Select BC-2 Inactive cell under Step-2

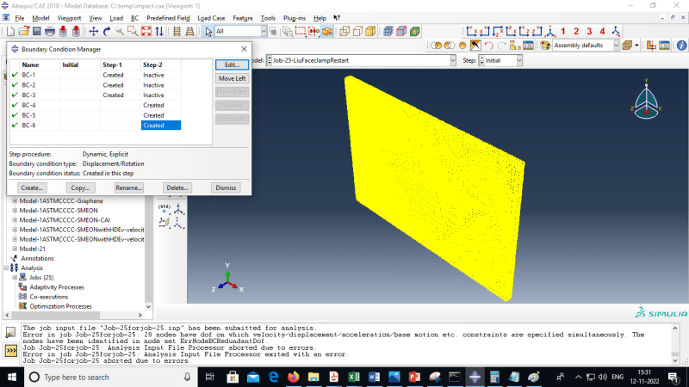pyautogui.click(x=161, y=85)
